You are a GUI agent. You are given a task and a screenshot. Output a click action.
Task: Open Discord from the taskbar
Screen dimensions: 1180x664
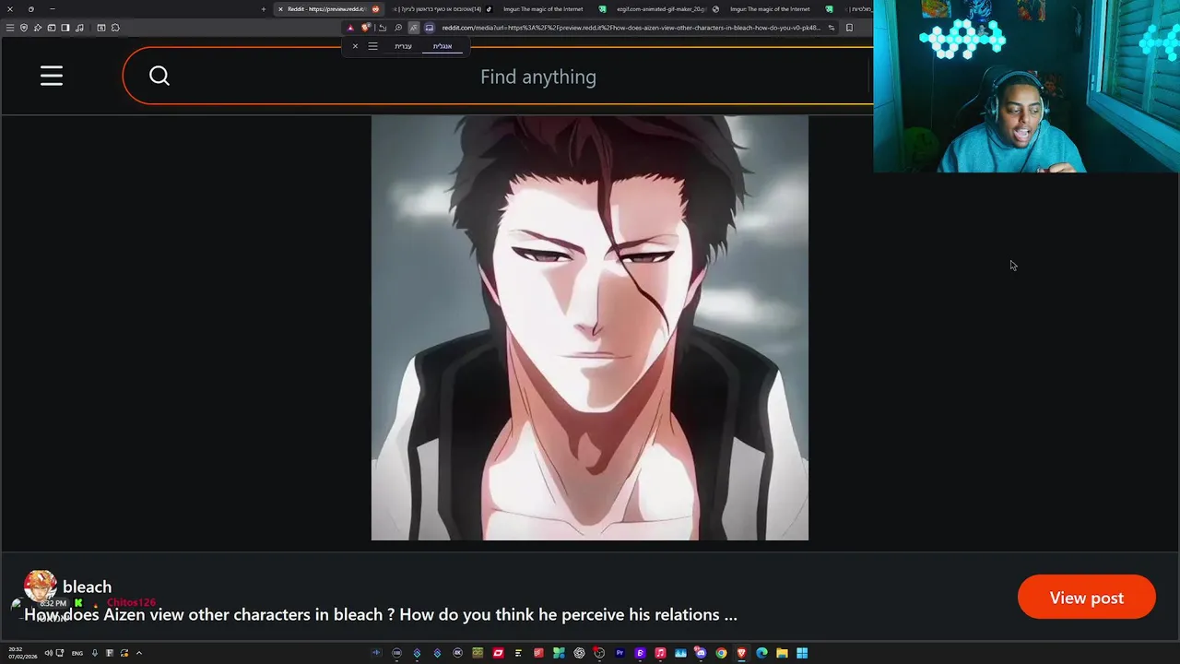[x=701, y=653]
